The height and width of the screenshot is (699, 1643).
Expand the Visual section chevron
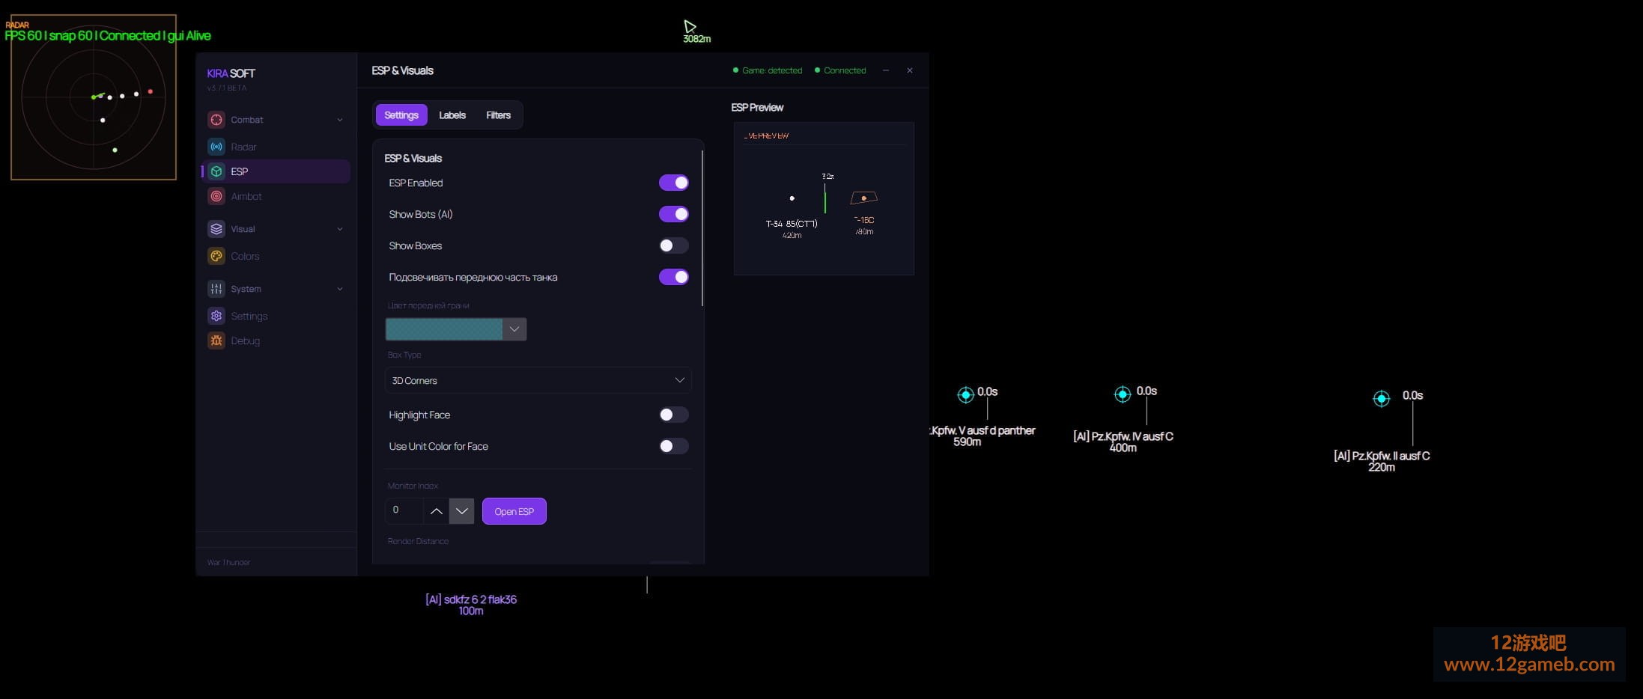tap(340, 229)
